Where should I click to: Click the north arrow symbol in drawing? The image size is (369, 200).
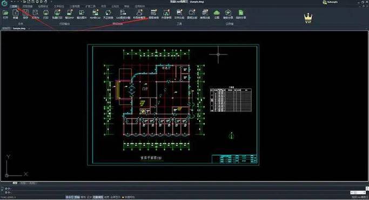[231, 135]
